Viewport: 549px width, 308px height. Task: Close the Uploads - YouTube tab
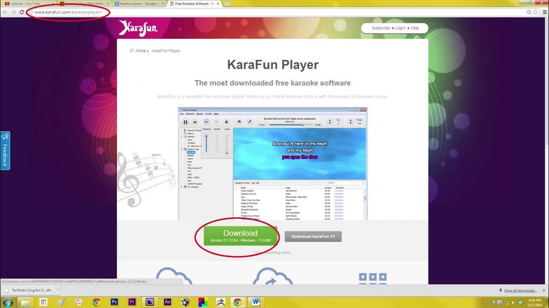54,3
